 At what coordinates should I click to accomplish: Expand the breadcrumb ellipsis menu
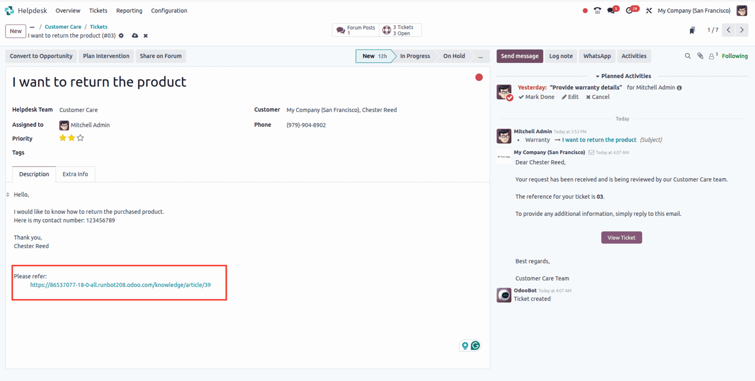[32, 27]
